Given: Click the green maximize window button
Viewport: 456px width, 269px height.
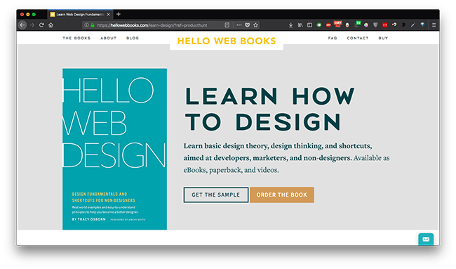Looking at the screenshot, I should (34, 14).
